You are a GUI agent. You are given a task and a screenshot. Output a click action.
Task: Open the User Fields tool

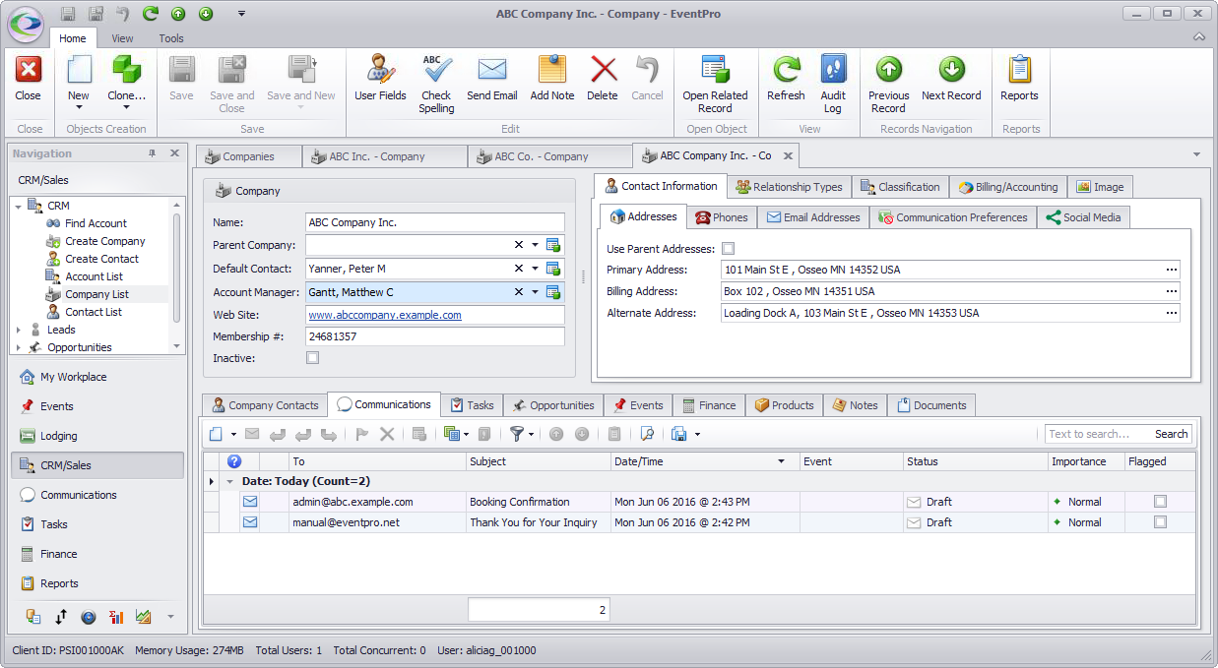tap(380, 79)
